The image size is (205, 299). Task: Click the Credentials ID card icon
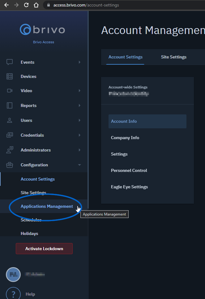pyautogui.click(x=10, y=135)
